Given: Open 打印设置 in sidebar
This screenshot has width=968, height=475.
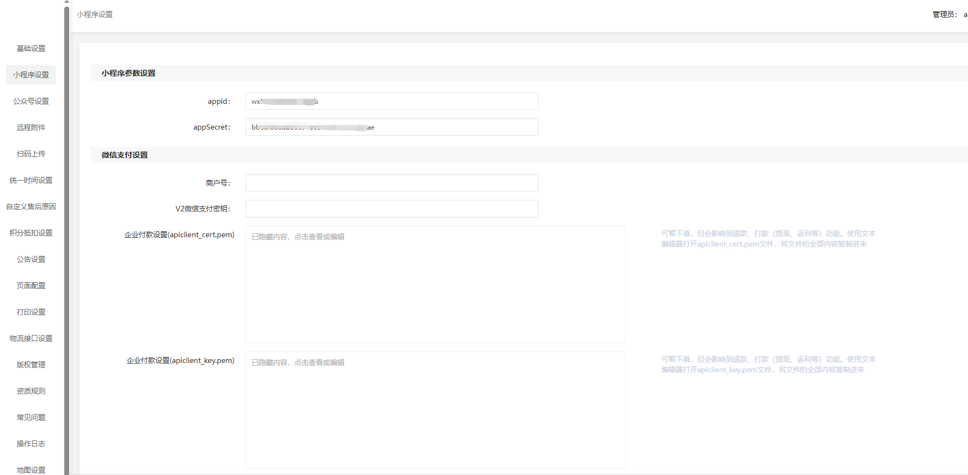Looking at the screenshot, I should (x=31, y=312).
